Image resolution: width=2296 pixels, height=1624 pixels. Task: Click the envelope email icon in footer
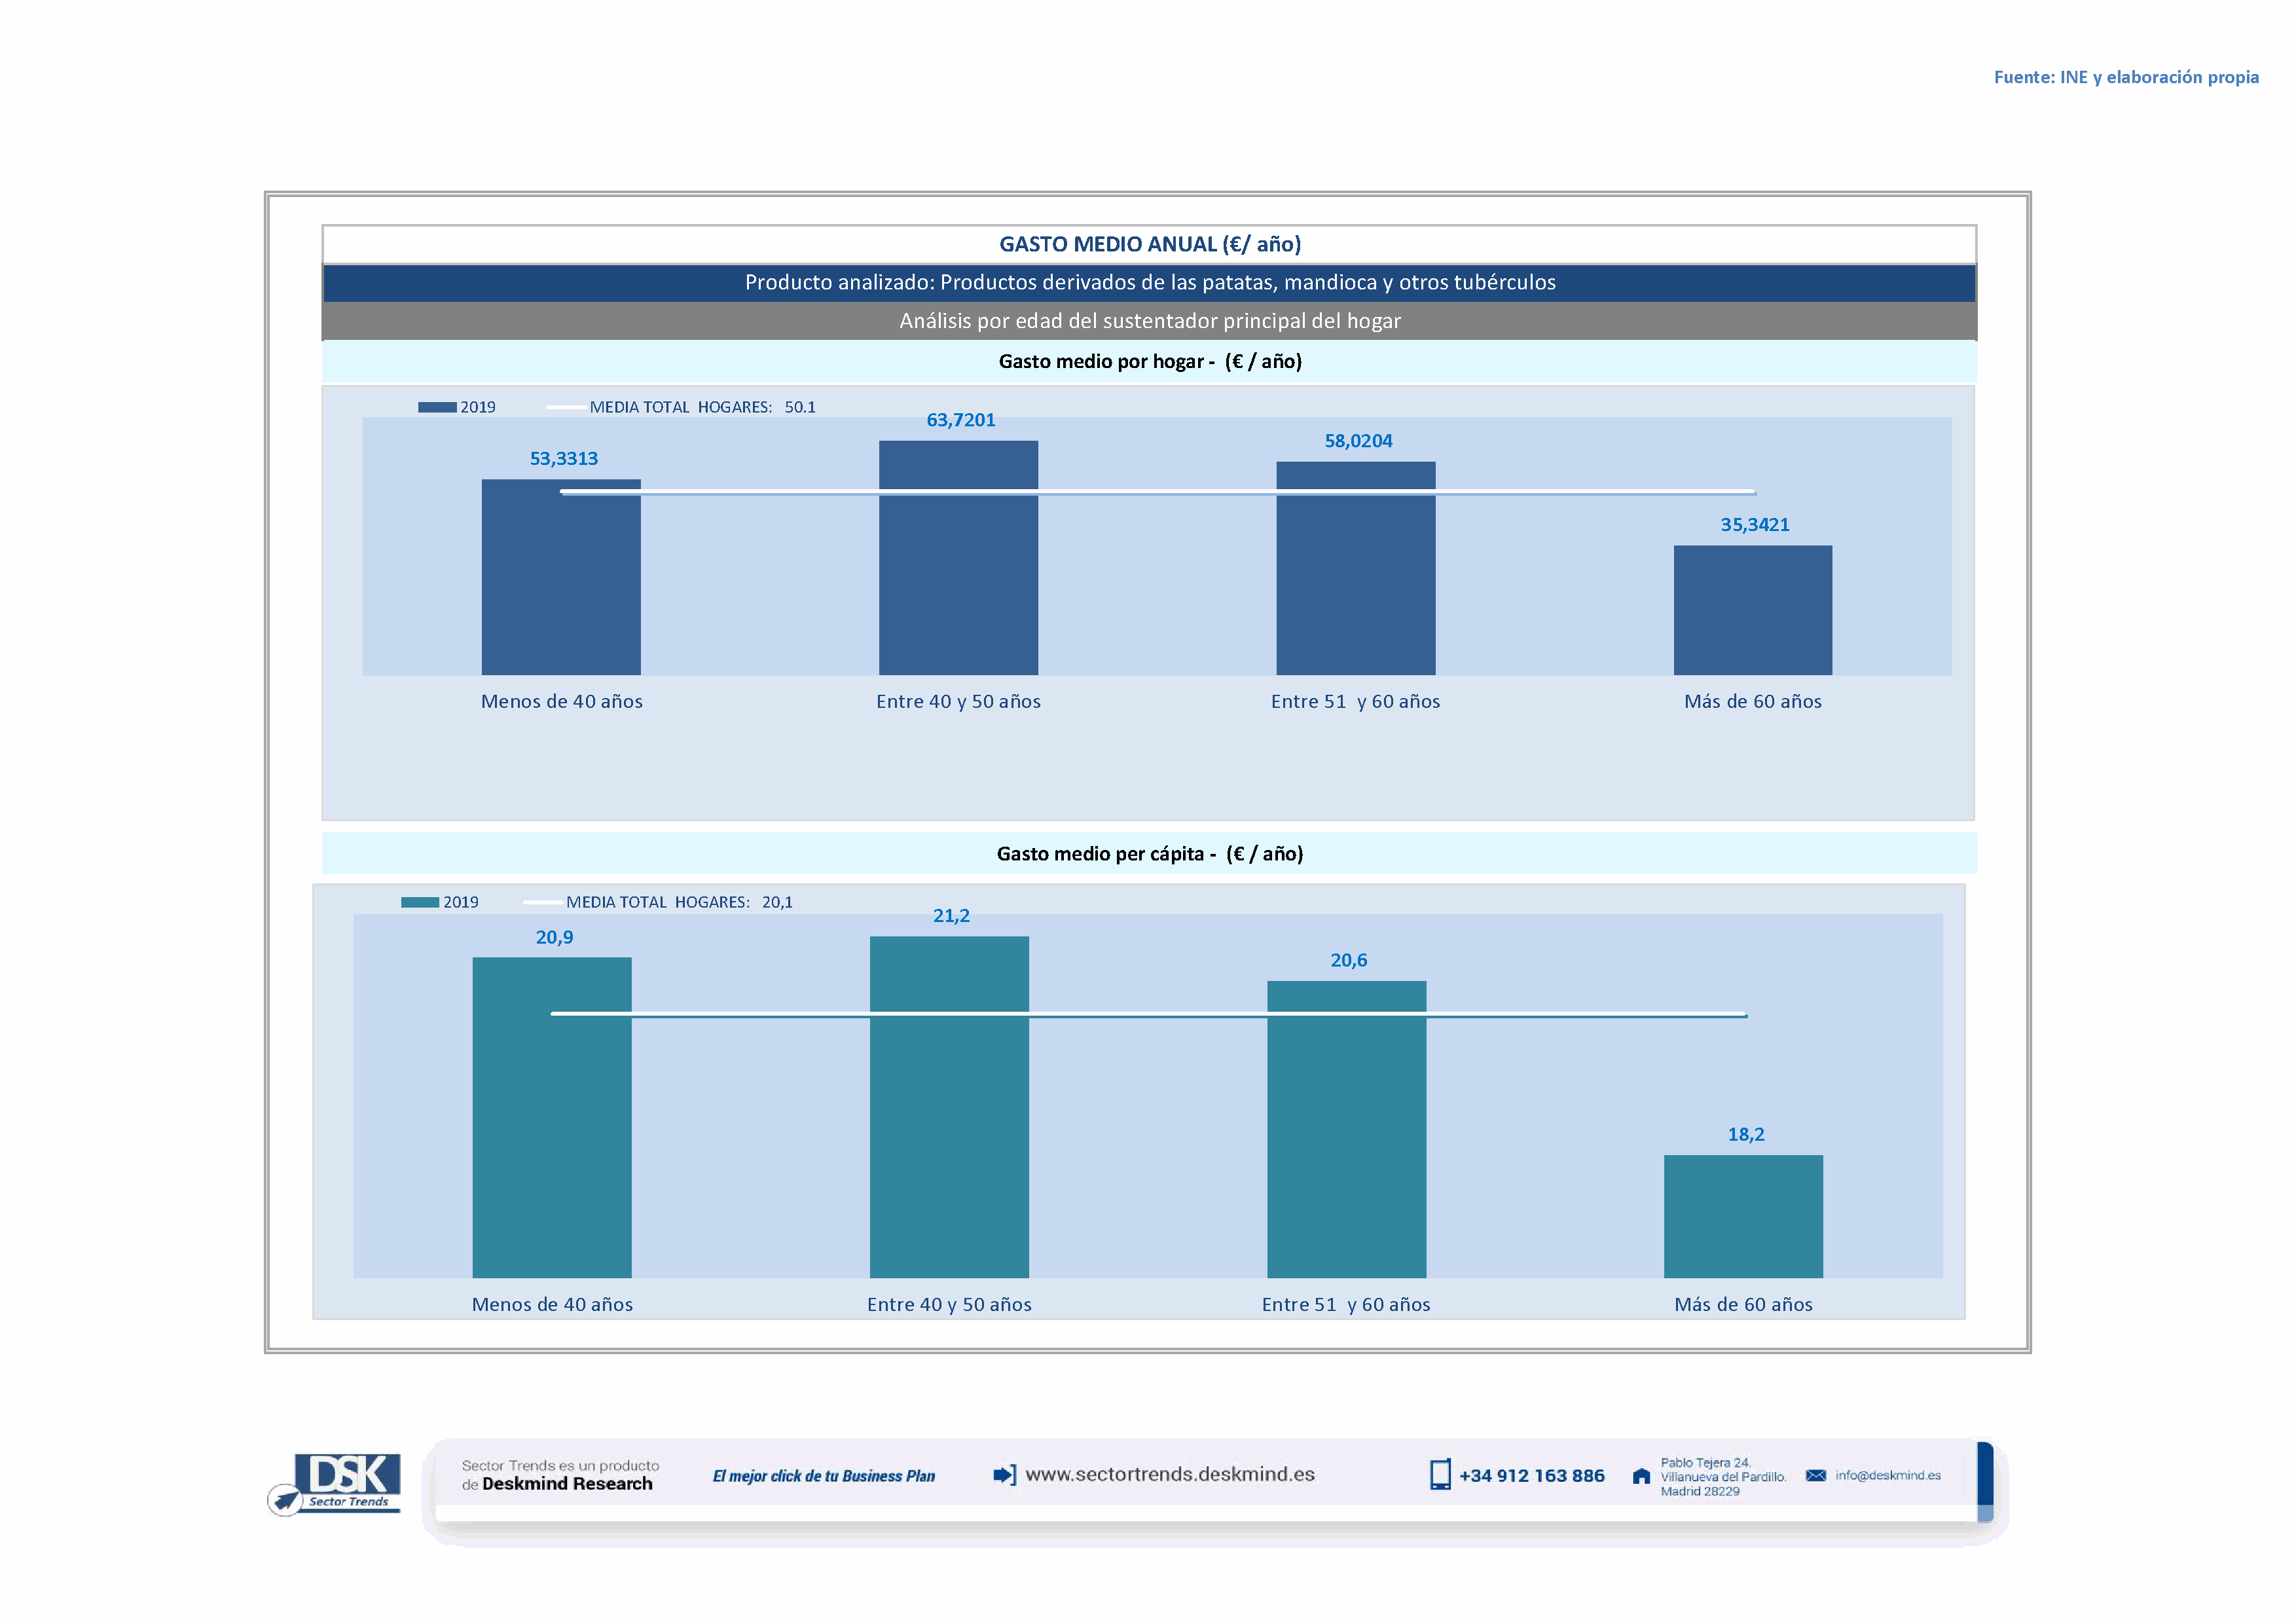coord(1816,1475)
